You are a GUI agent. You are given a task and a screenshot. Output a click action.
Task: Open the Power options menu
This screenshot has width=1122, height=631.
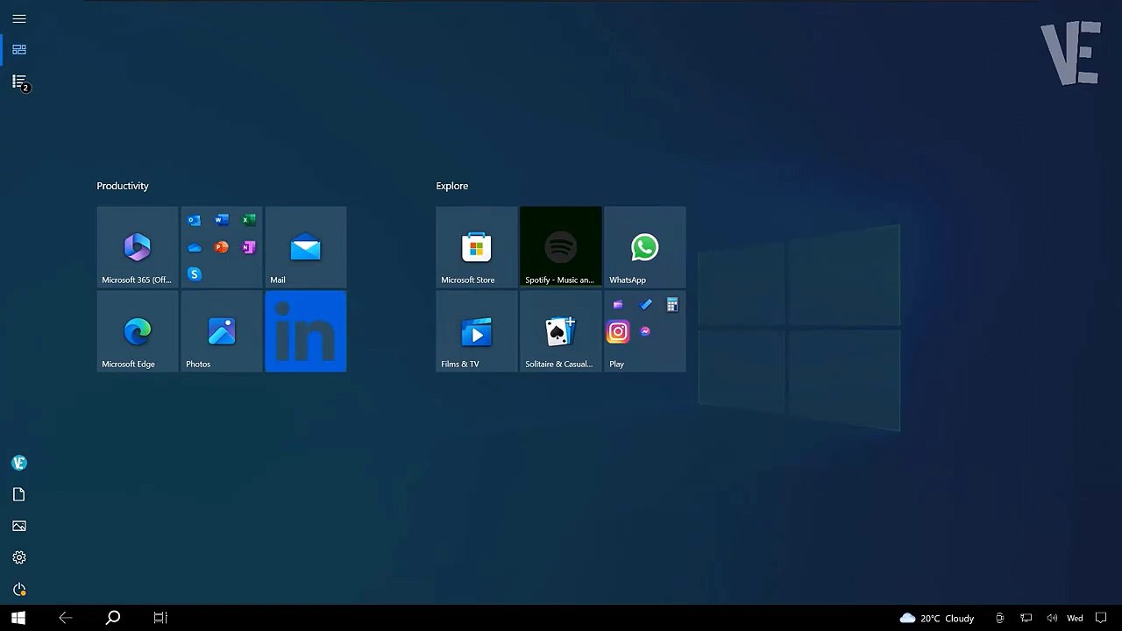[x=19, y=589]
